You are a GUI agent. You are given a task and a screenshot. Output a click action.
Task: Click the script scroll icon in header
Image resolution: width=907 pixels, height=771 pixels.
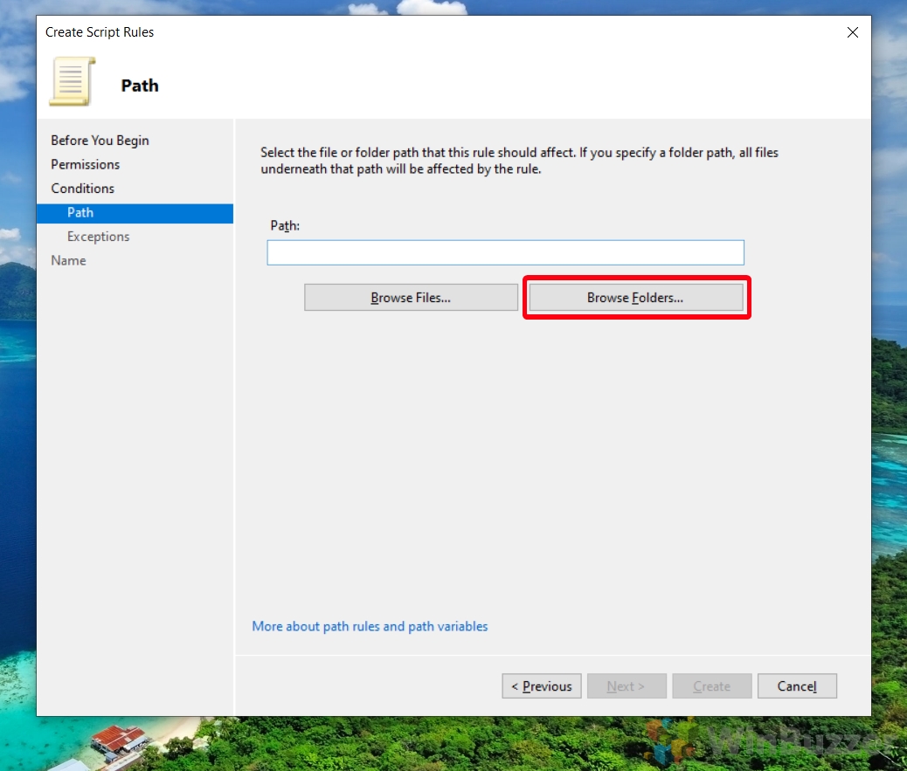[73, 81]
